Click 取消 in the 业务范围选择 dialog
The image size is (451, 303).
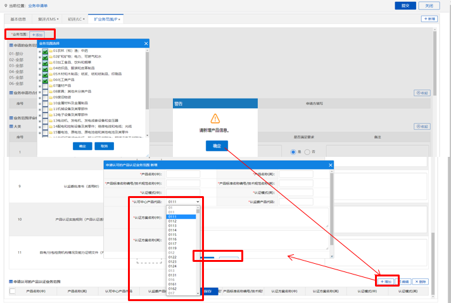pos(104,146)
